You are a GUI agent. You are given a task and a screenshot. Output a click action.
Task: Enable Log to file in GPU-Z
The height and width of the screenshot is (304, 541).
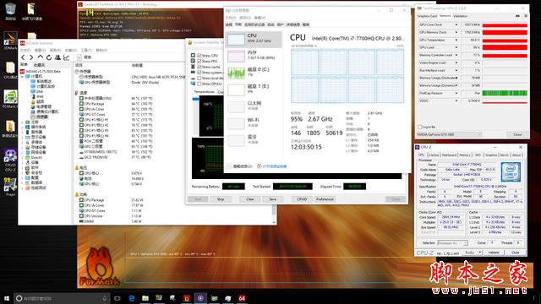(420, 127)
